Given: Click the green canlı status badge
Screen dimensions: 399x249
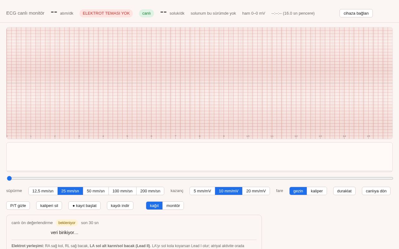Looking at the screenshot, I should (147, 13).
